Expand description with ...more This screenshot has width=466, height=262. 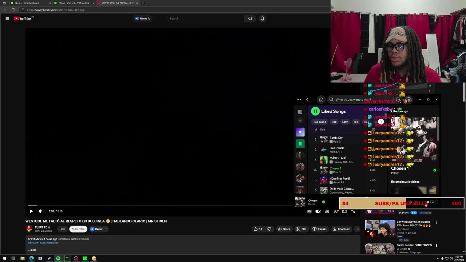(x=32, y=250)
